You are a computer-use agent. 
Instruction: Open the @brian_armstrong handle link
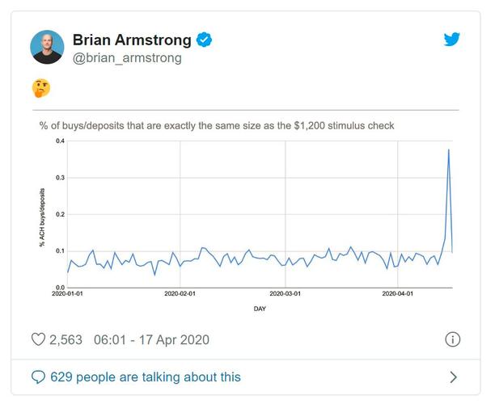pos(127,58)
